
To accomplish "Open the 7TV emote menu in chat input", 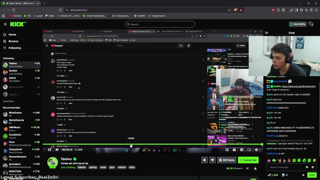I will (307, 167).
